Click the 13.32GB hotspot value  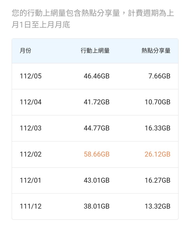pyautogui.click(x=158, y=206)
